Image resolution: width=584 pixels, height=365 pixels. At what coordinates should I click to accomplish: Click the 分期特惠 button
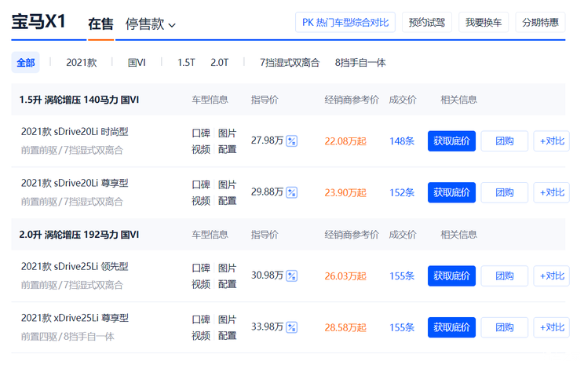540,22
